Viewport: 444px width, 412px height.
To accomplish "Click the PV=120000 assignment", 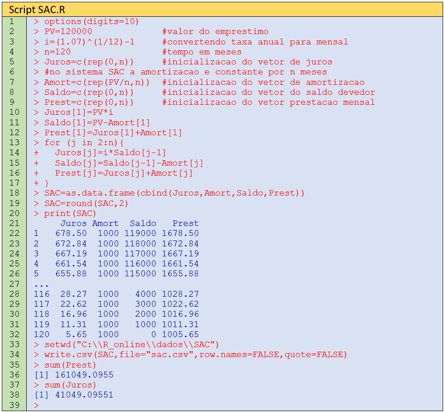I will [68, 31].
